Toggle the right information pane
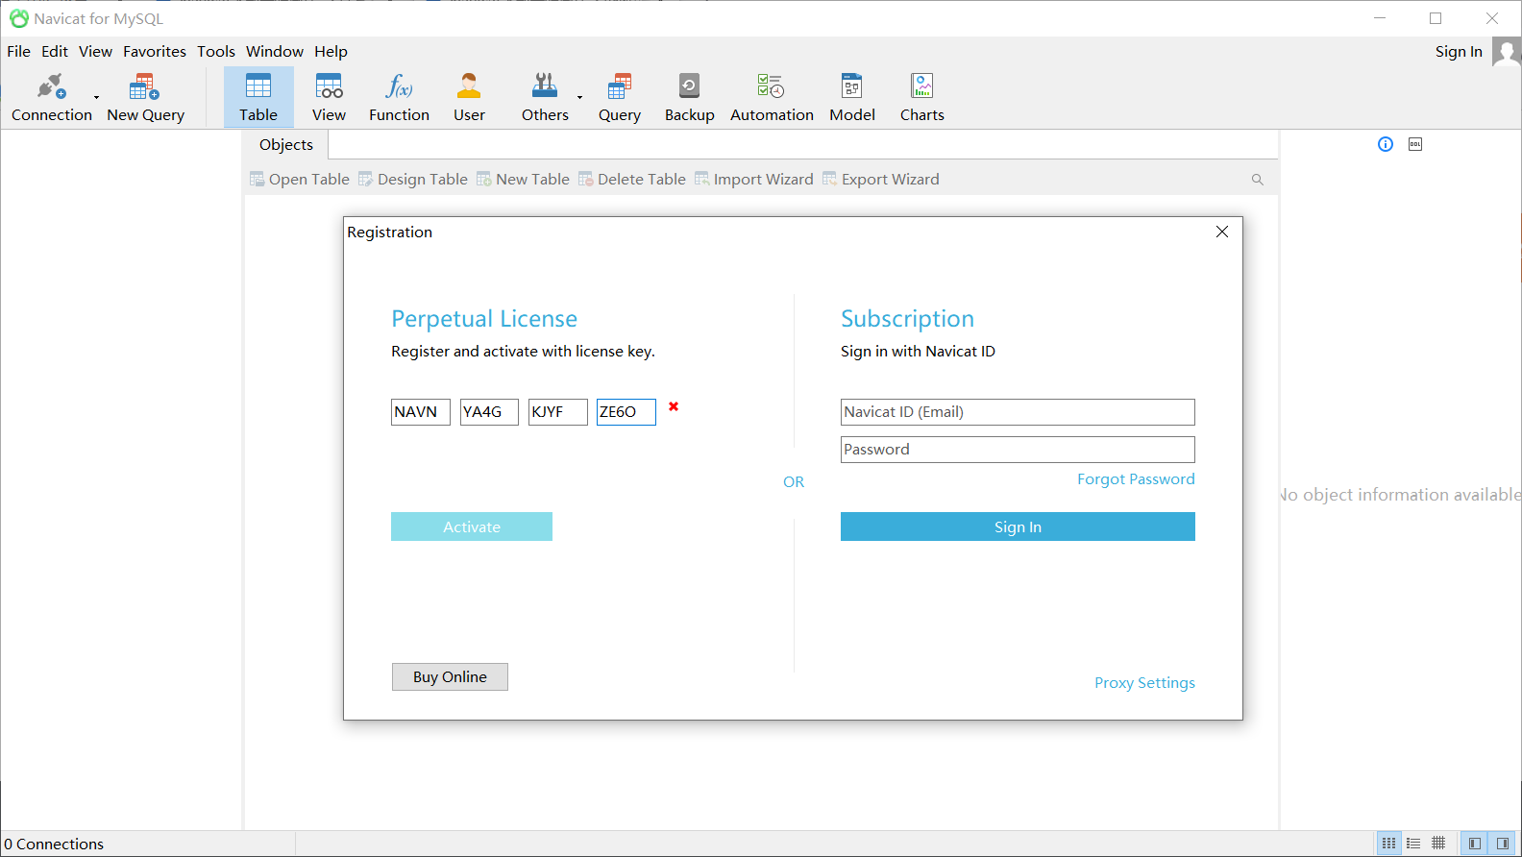 [1503, 844]
